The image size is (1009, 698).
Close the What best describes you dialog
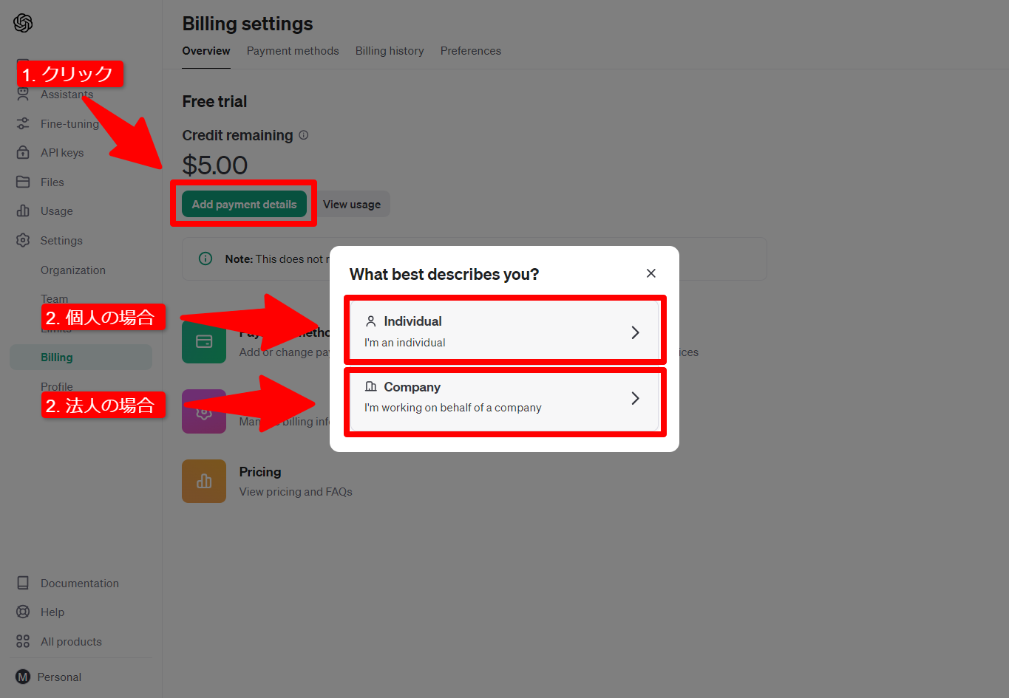coord(651,273)
